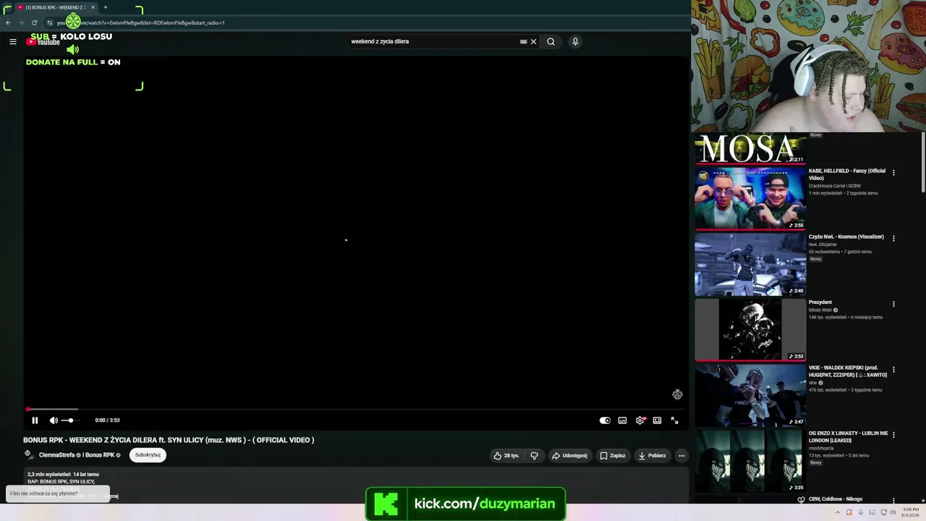Subscribe with the Subskrybuj button
Image resolution: width=926 pixels, height=521 pixels.
pyautogui.click(x=148, y=455)
